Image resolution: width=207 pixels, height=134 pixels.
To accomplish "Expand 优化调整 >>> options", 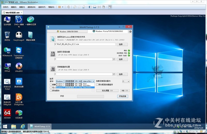I will [107, 91].
